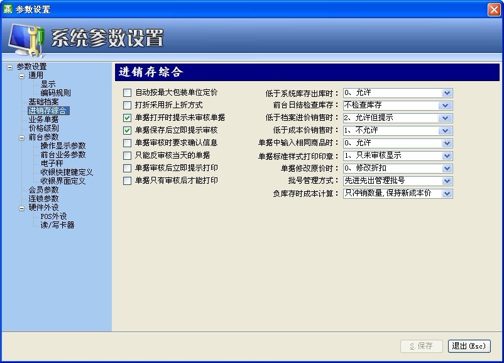504x363 pixels.
Task: Enable 单据只有审核后才能打印 checkbox
Action: point(128,181)
